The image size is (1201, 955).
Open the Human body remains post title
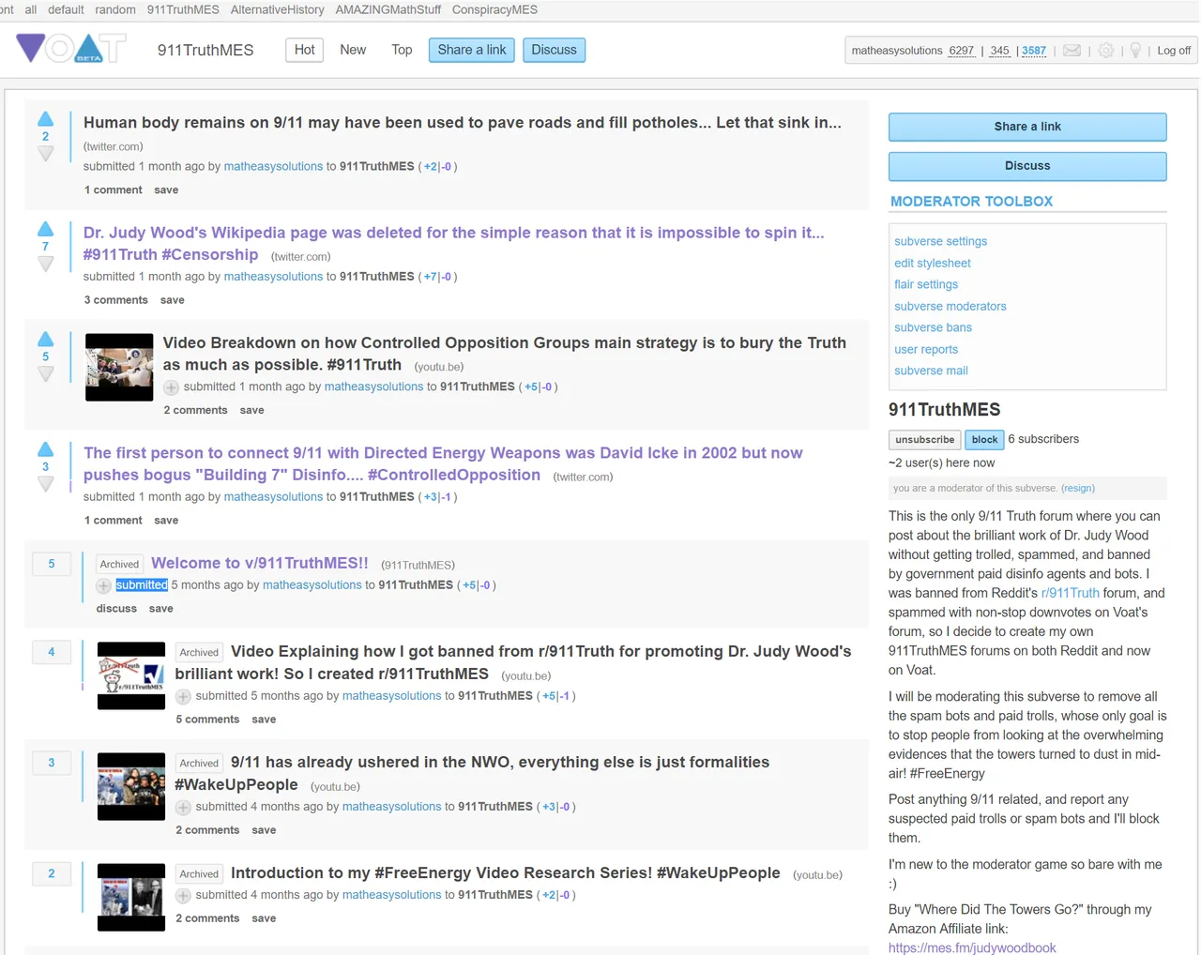click(x=463, y=122)
